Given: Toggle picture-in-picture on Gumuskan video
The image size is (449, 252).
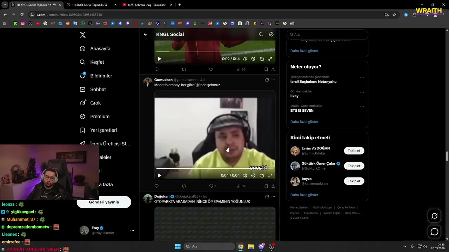Looking at the screenshot, I should (x=262, y=175).
